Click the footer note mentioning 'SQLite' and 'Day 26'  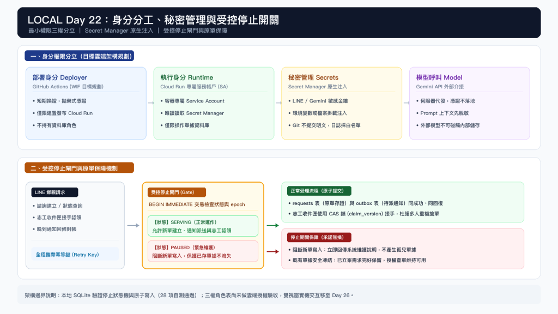(x=189, y=295)
